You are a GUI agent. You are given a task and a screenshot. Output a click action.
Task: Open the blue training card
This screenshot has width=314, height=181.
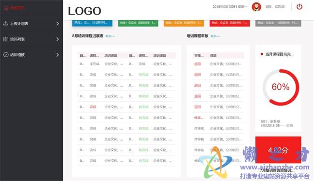coord(92,23)
